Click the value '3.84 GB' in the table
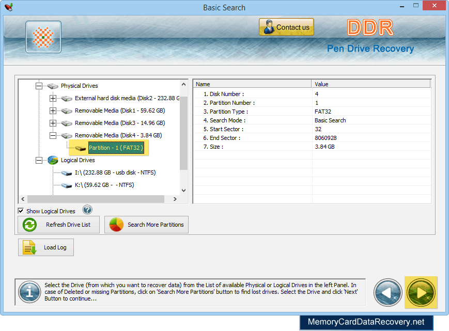The image size is (449, 331). 324,147
